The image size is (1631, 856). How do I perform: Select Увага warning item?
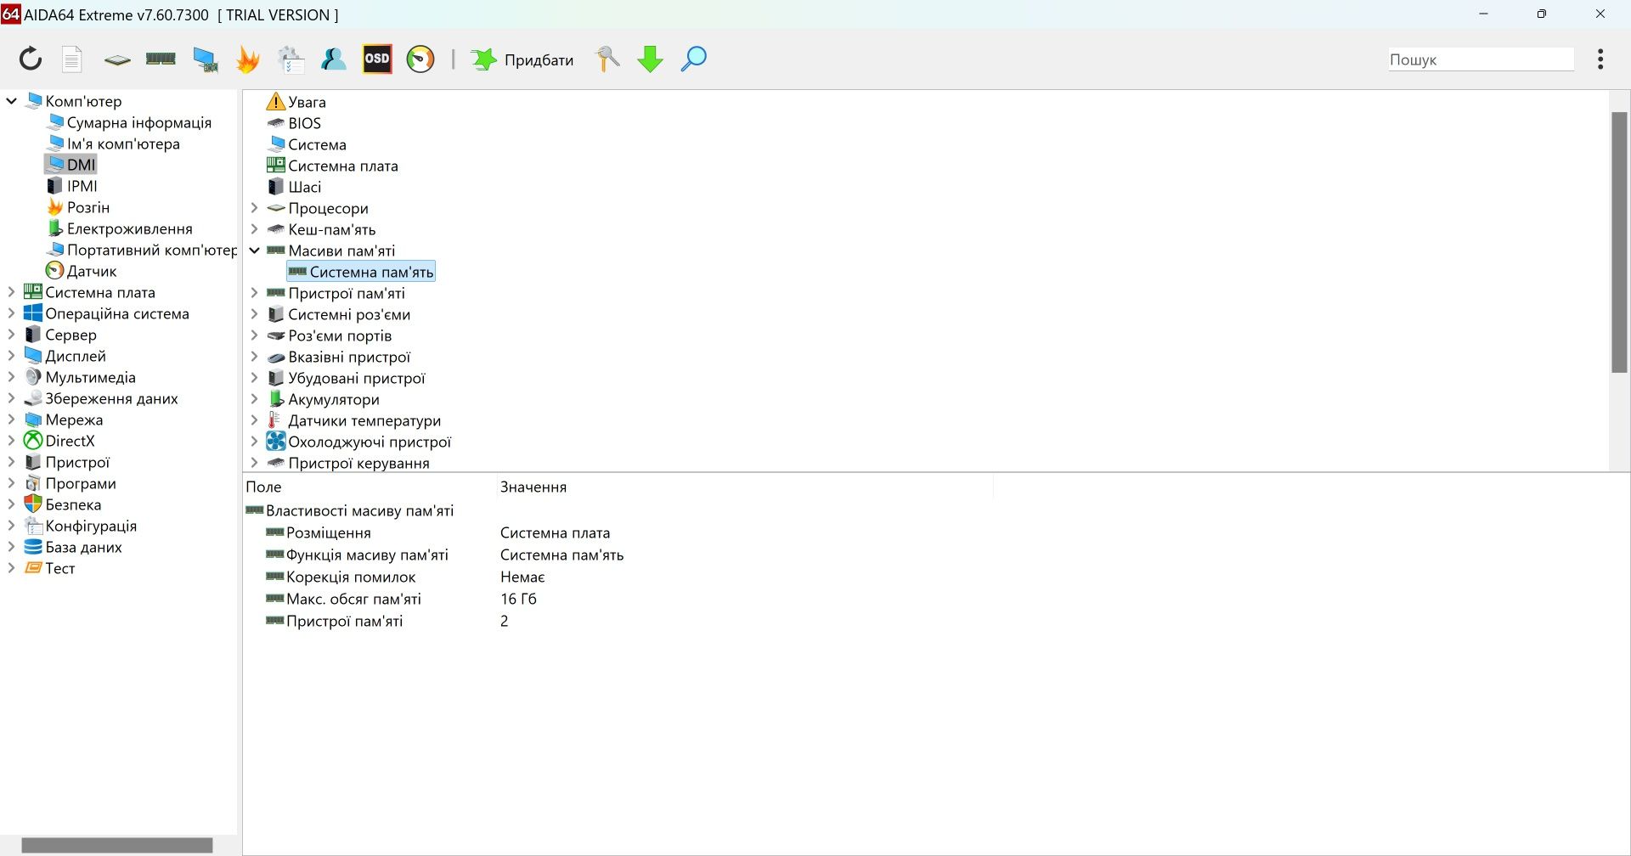point(307,102)
